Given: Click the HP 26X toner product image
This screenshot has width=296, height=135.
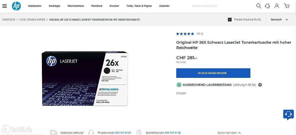Looking at the screenshot, I should tap(84, 79).
